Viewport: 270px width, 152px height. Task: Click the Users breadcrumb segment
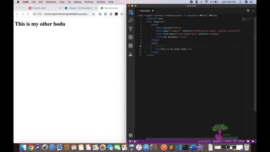click(x=140, y=16)
